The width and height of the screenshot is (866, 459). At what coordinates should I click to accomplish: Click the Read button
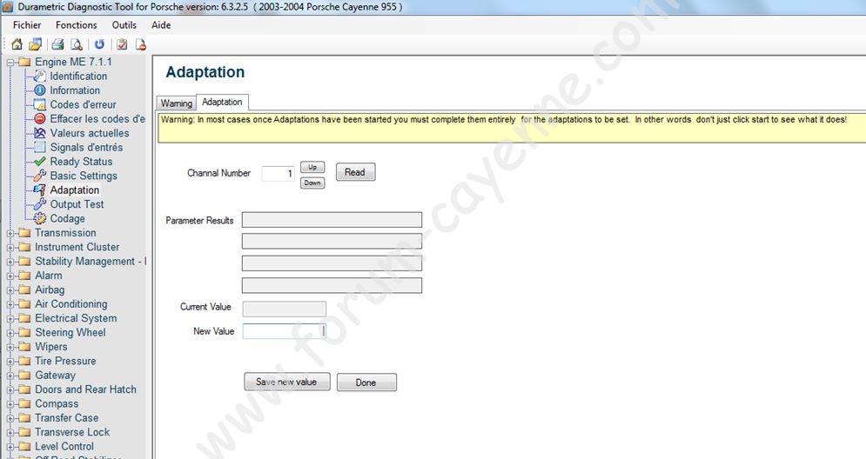point(355,172)
